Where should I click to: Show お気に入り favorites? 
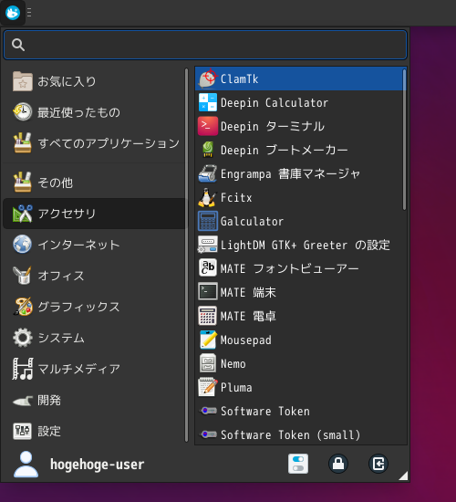[x=93, y=81]
